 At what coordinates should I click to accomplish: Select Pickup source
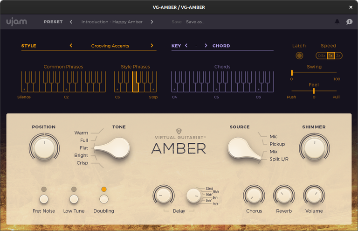click(277, 144)
